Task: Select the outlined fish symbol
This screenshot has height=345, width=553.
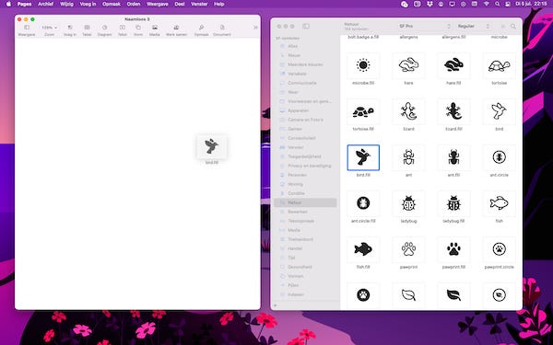Action: pos(499,203)
